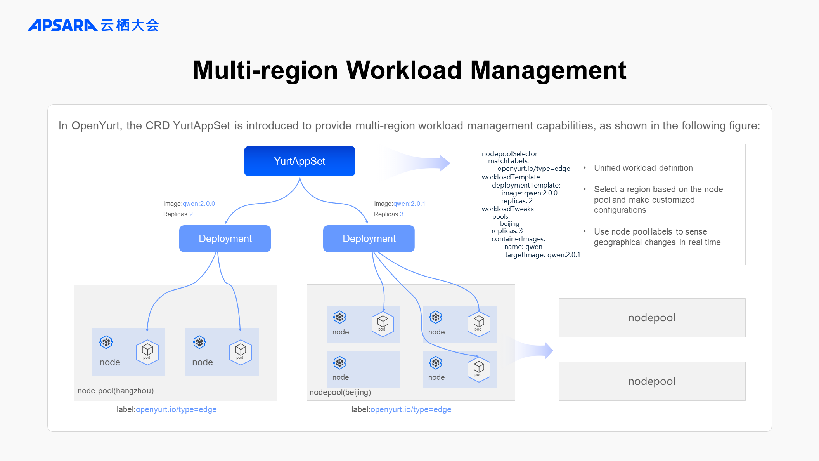Click the APSARA logo in the header
The width and height of the screenshot is (819, 461).
(93, 25)
